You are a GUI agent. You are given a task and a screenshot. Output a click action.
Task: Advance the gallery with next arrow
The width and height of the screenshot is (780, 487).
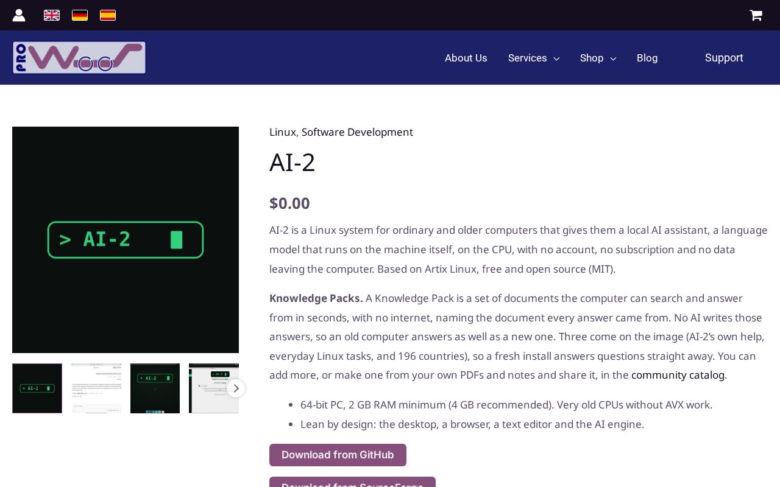coord(236,388)
